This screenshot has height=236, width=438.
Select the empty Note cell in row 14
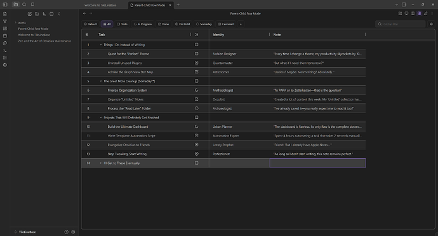317,163
